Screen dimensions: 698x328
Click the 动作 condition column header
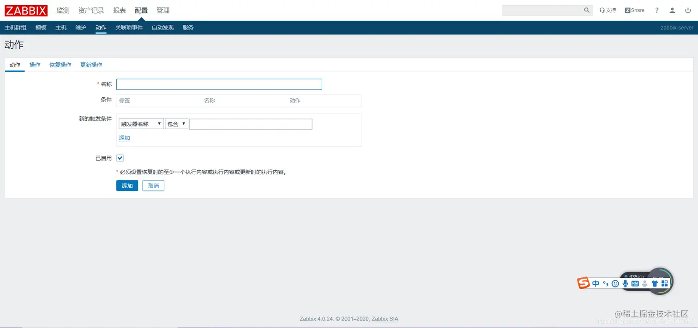295,101
